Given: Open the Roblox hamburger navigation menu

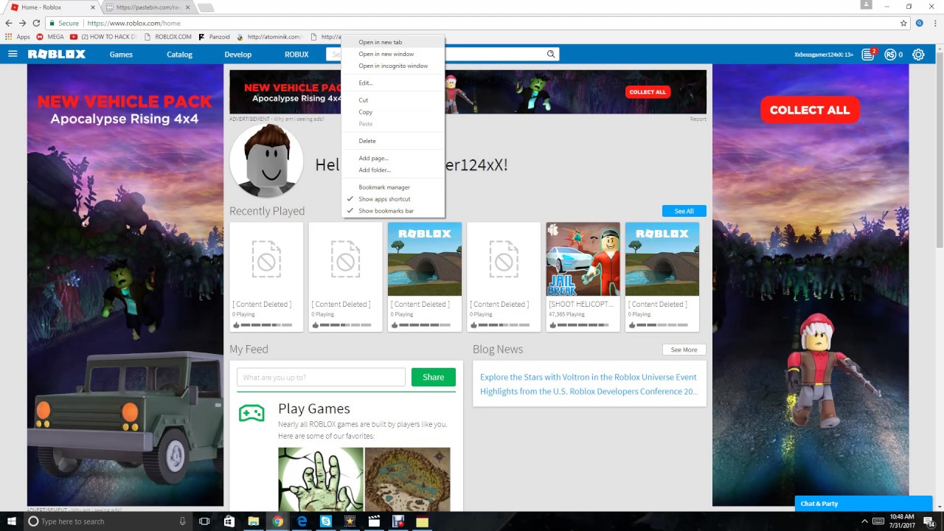Looking at the screenshot, I should coord(13,54).
